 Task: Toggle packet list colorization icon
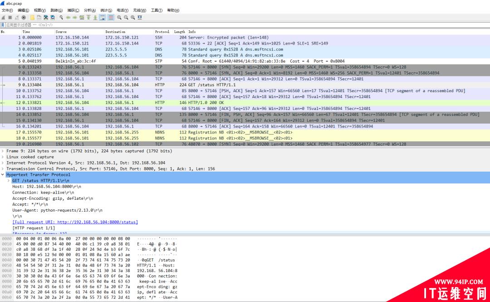point(111,18)
